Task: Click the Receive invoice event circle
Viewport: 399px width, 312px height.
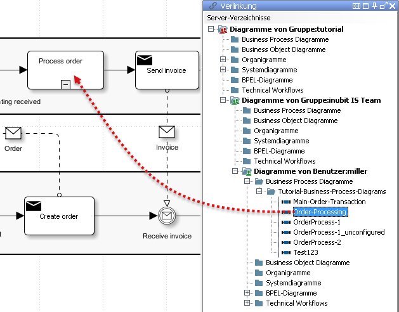Action: point(167,216)
